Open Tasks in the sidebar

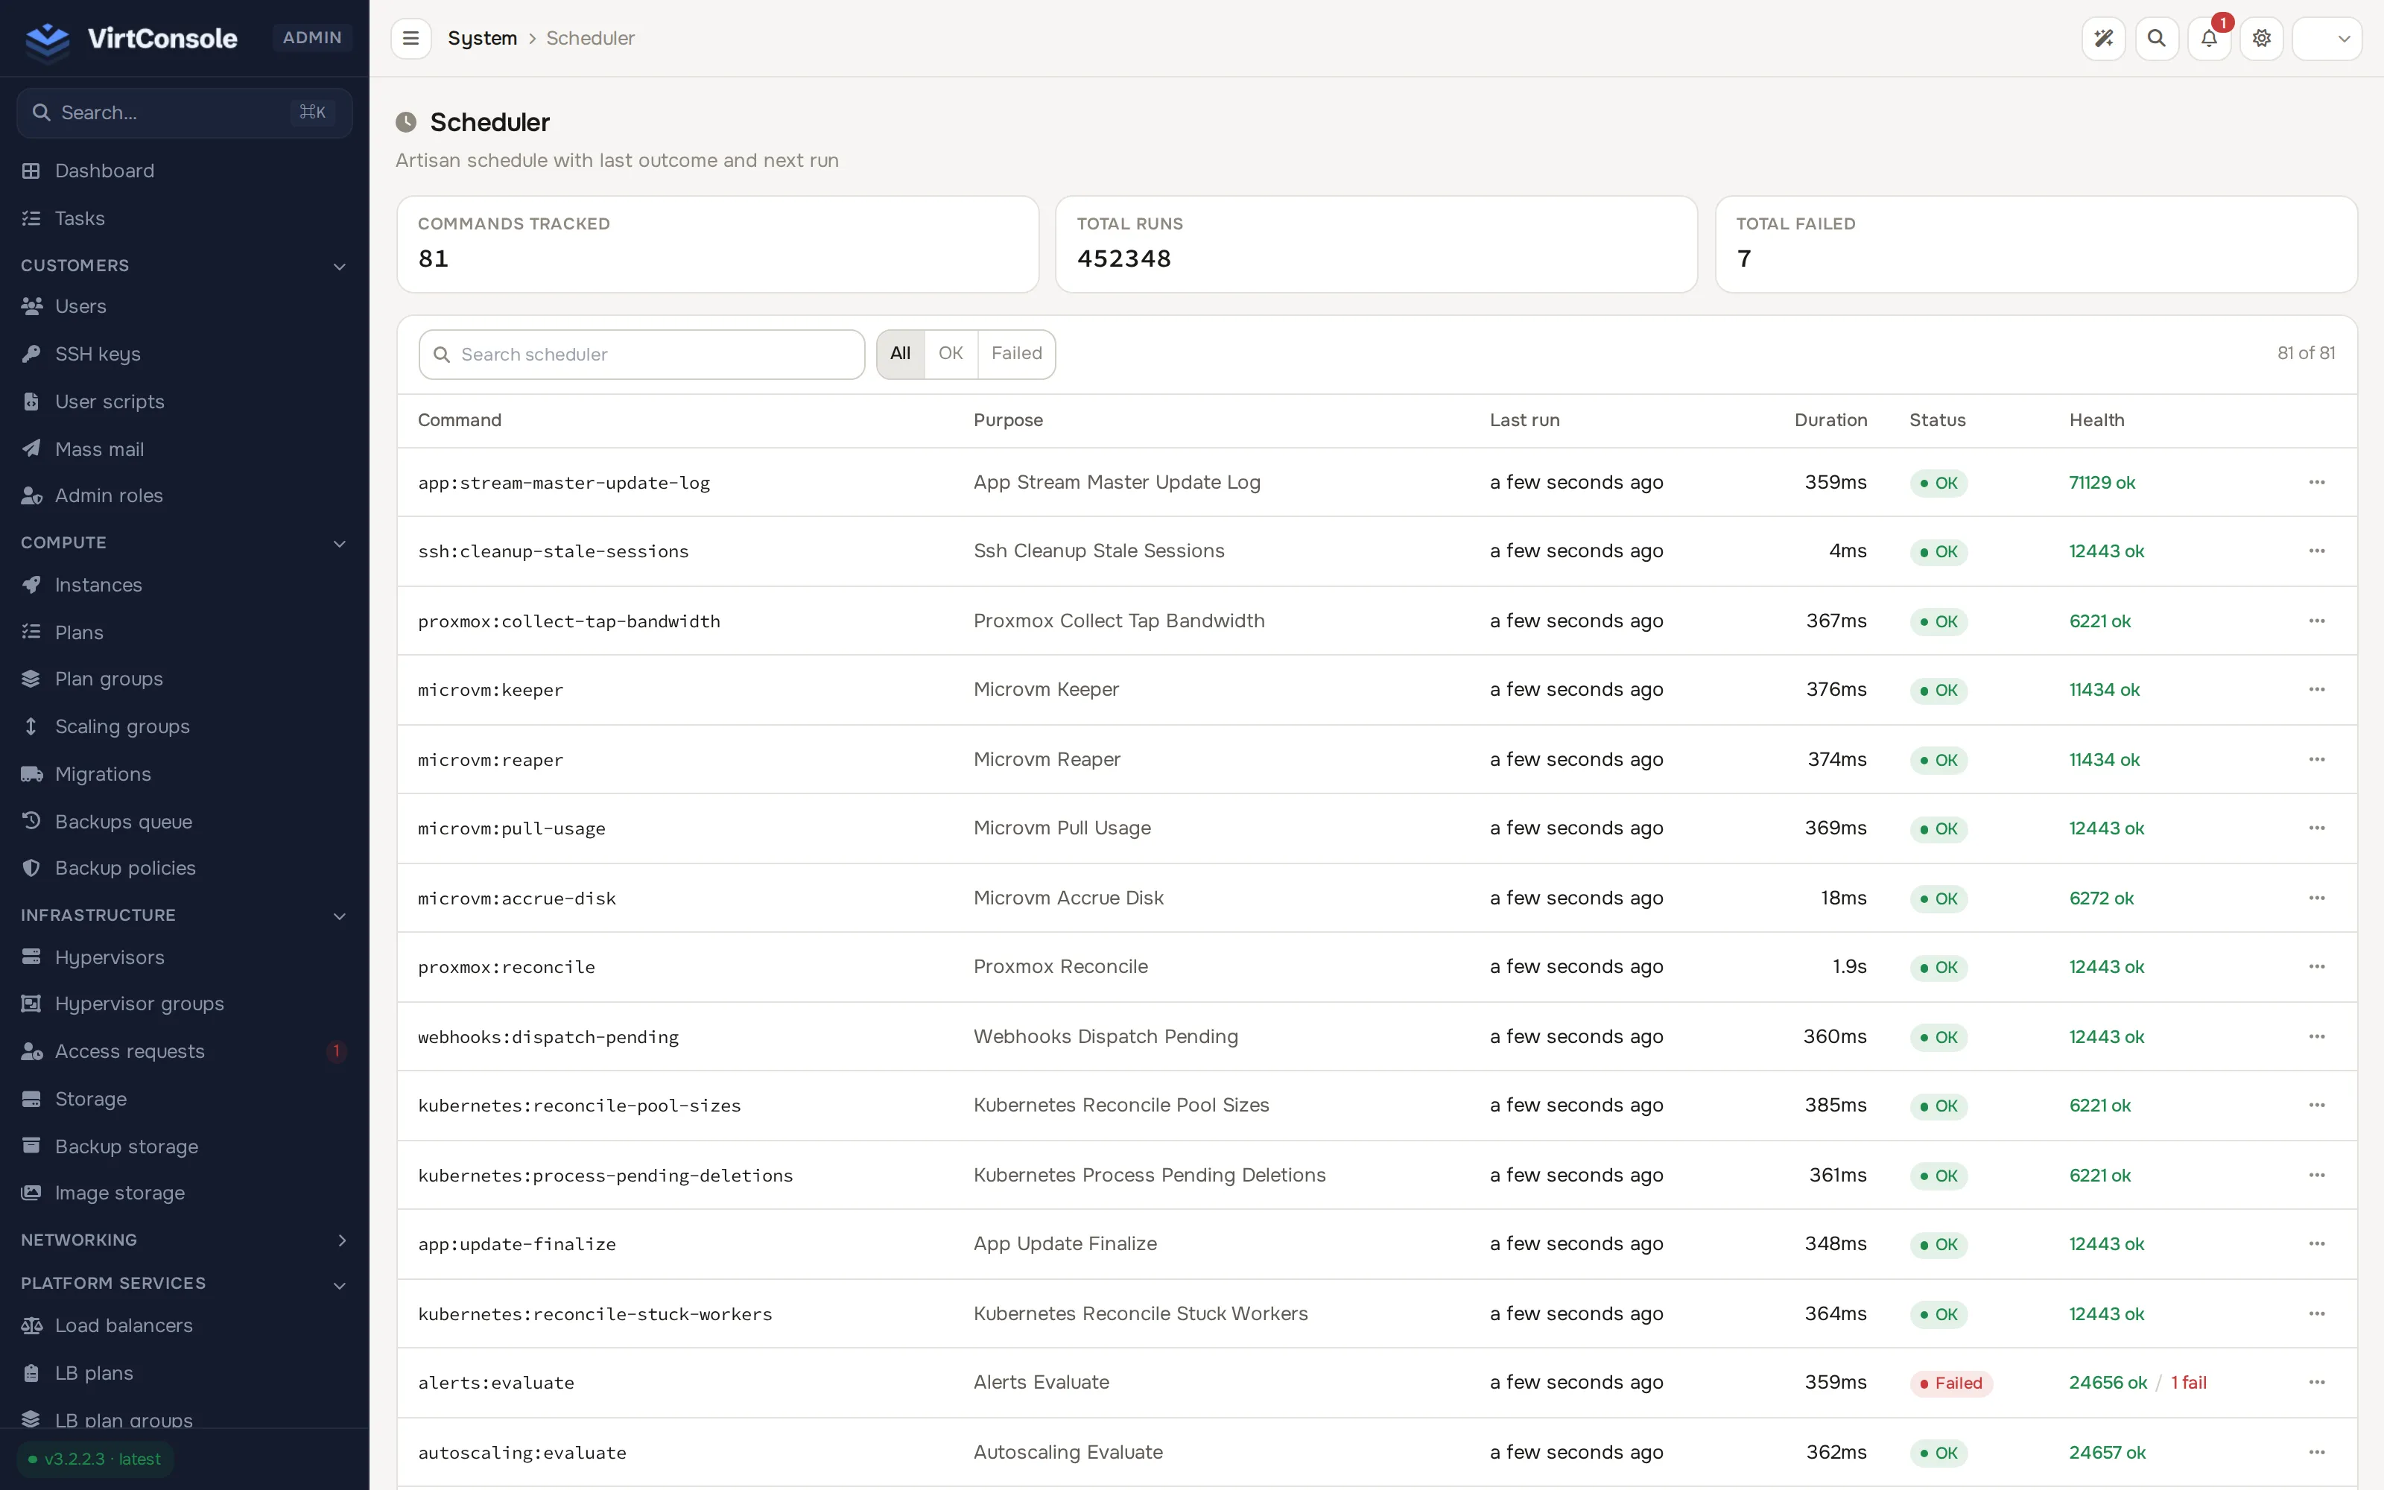pos(184,218)
